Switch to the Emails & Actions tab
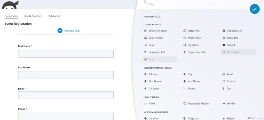Screen dimensions: 264x120 (x=33, y=16)
